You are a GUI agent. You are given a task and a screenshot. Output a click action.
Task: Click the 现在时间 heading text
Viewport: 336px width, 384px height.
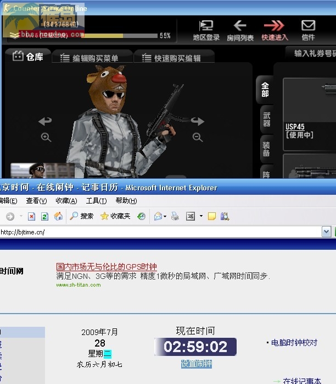(x=195, y=331)
